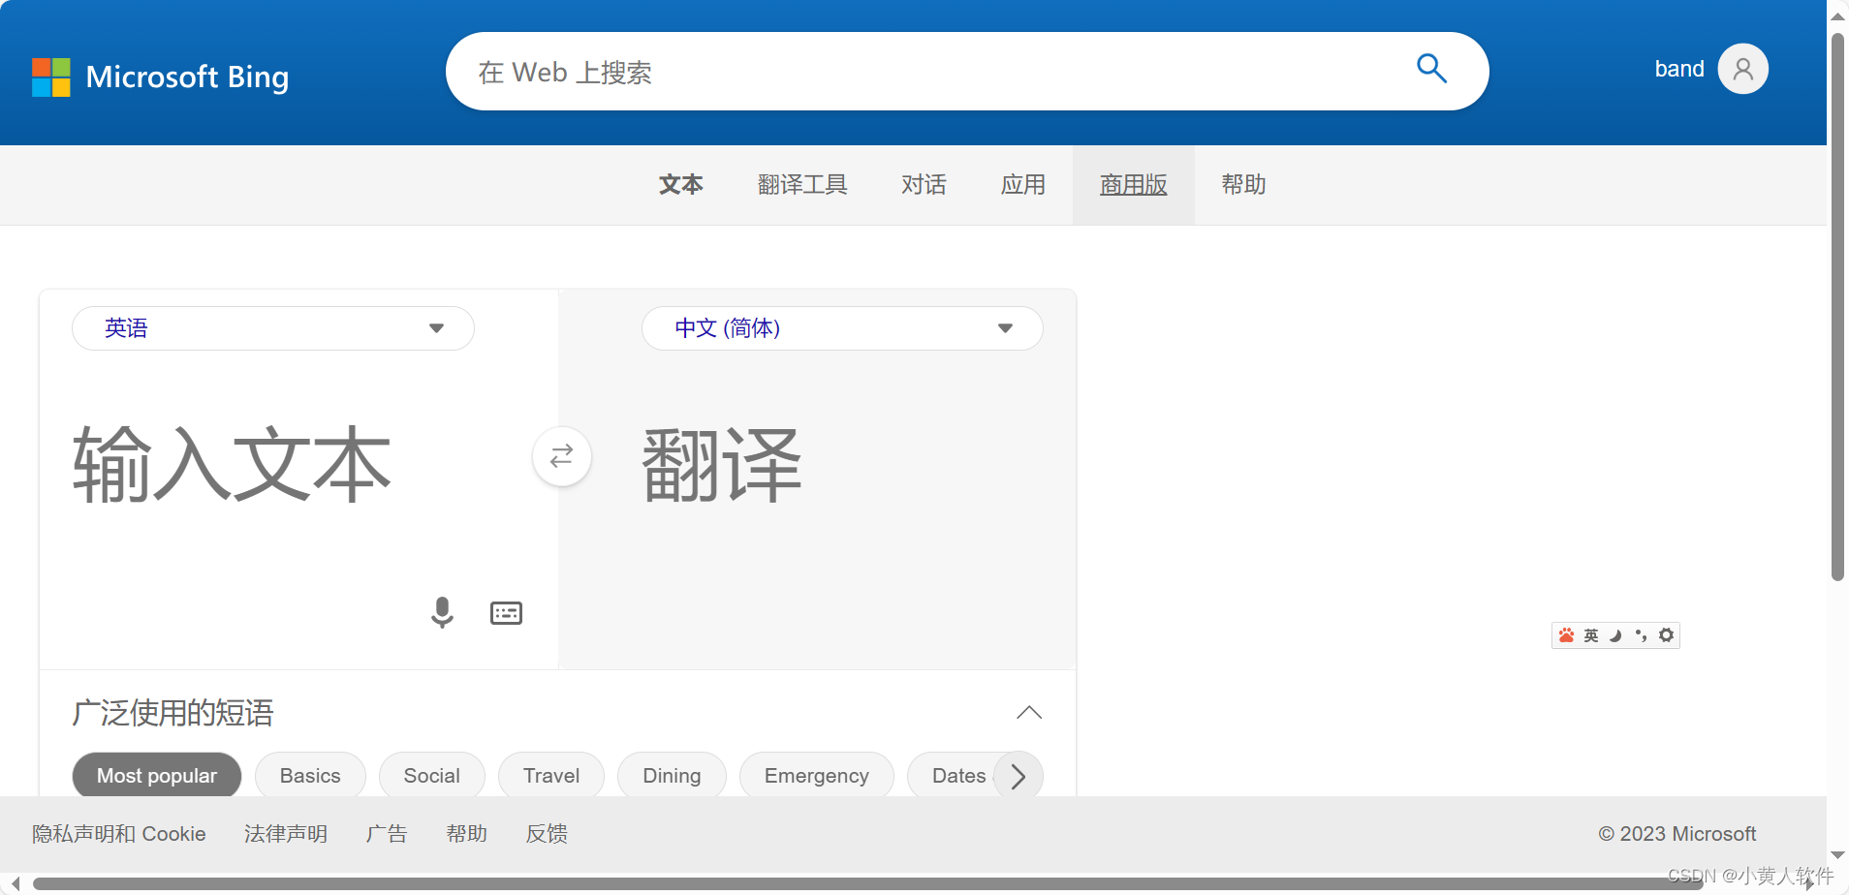
Task: Click the vertical scrollbar thumb
Action: (x=1837, y=307)
